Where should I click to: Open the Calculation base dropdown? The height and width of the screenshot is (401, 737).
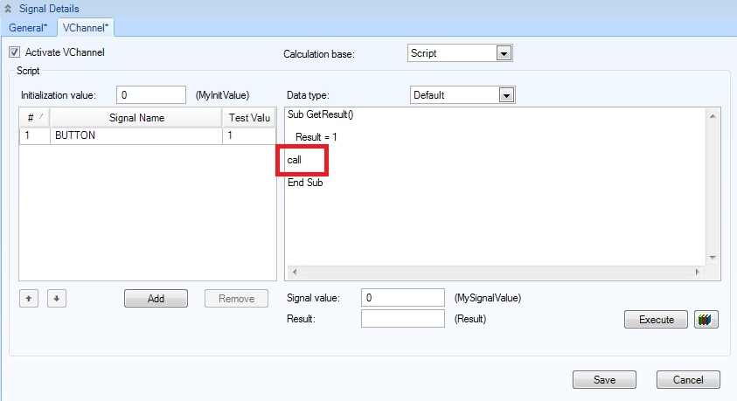(x=503, y=53)
